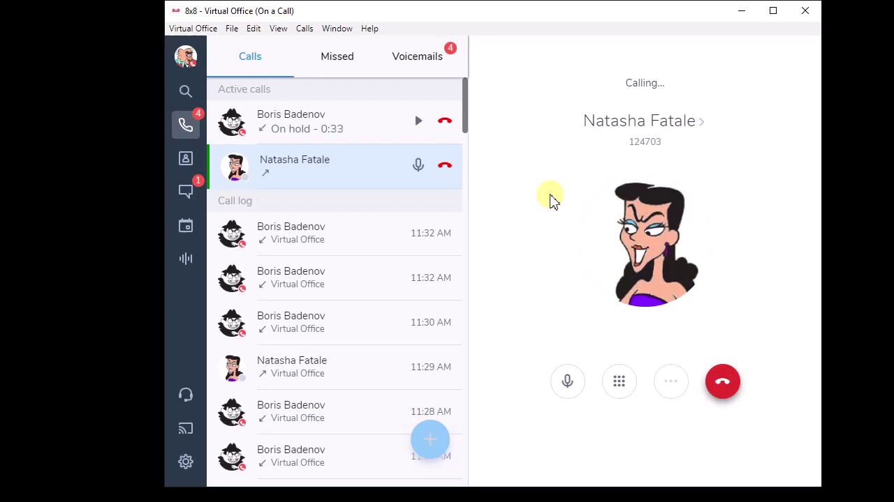
Task: End call with the large red hang-up button
Action: (x=722, y=381)
